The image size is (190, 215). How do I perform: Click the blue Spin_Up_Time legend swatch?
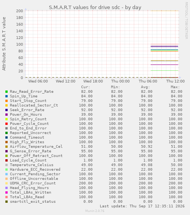coord(6,96)
